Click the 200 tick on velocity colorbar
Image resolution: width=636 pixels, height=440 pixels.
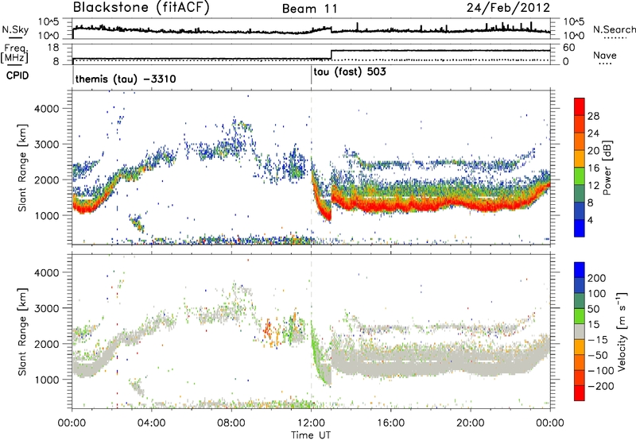pyautogui.click(x=597, y=278)
